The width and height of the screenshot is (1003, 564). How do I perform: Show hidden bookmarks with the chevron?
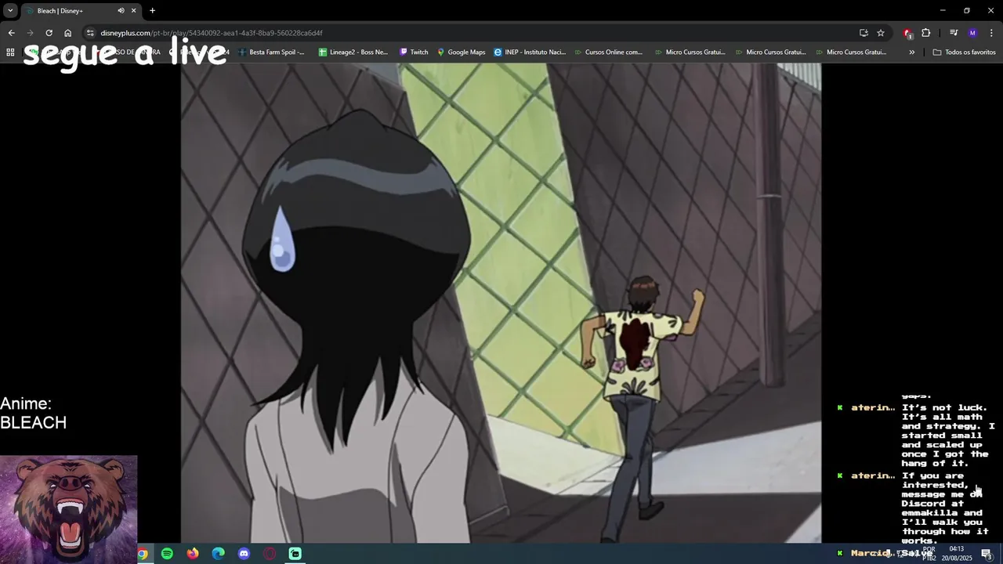click(911, 52)
